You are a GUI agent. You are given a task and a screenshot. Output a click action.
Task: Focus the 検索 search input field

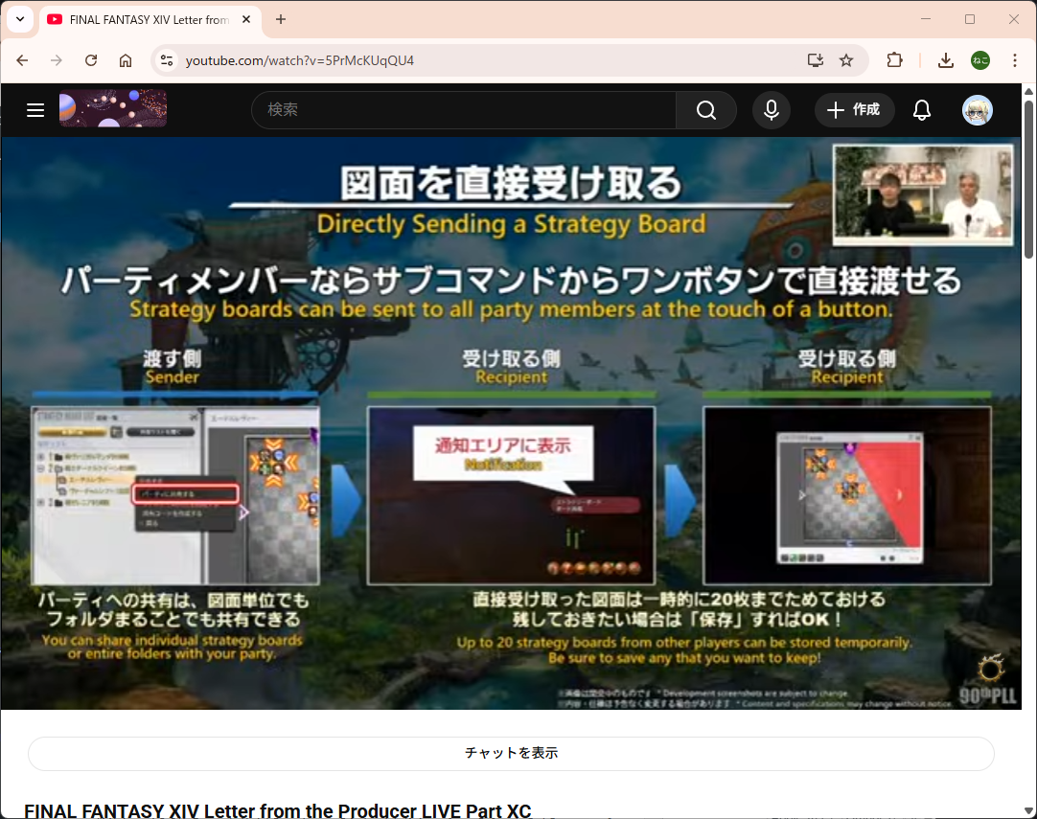[464, 110]
